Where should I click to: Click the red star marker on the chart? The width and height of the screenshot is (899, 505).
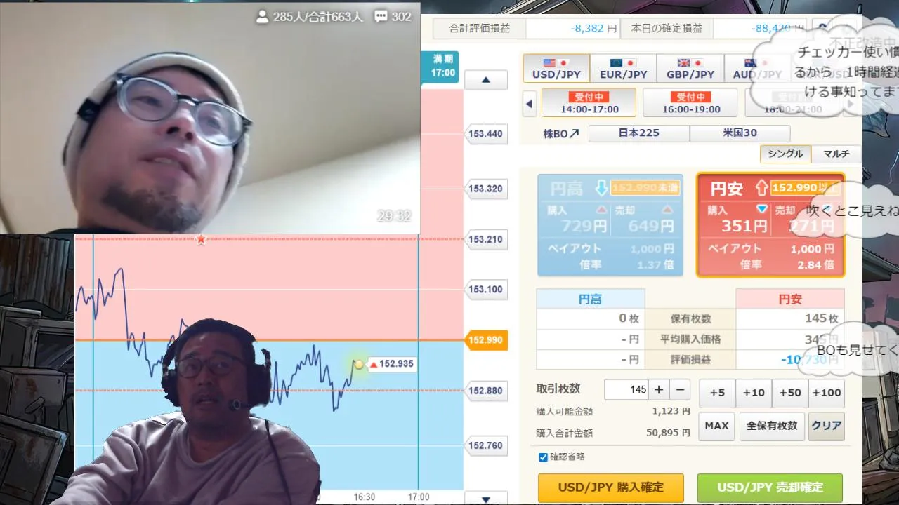coord(201,239)
